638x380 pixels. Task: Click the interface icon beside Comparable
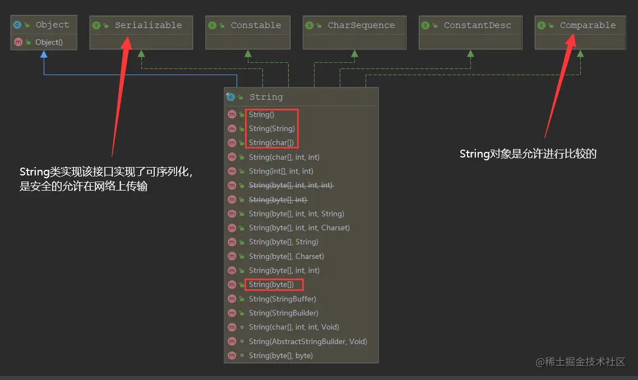pos(541,25)
